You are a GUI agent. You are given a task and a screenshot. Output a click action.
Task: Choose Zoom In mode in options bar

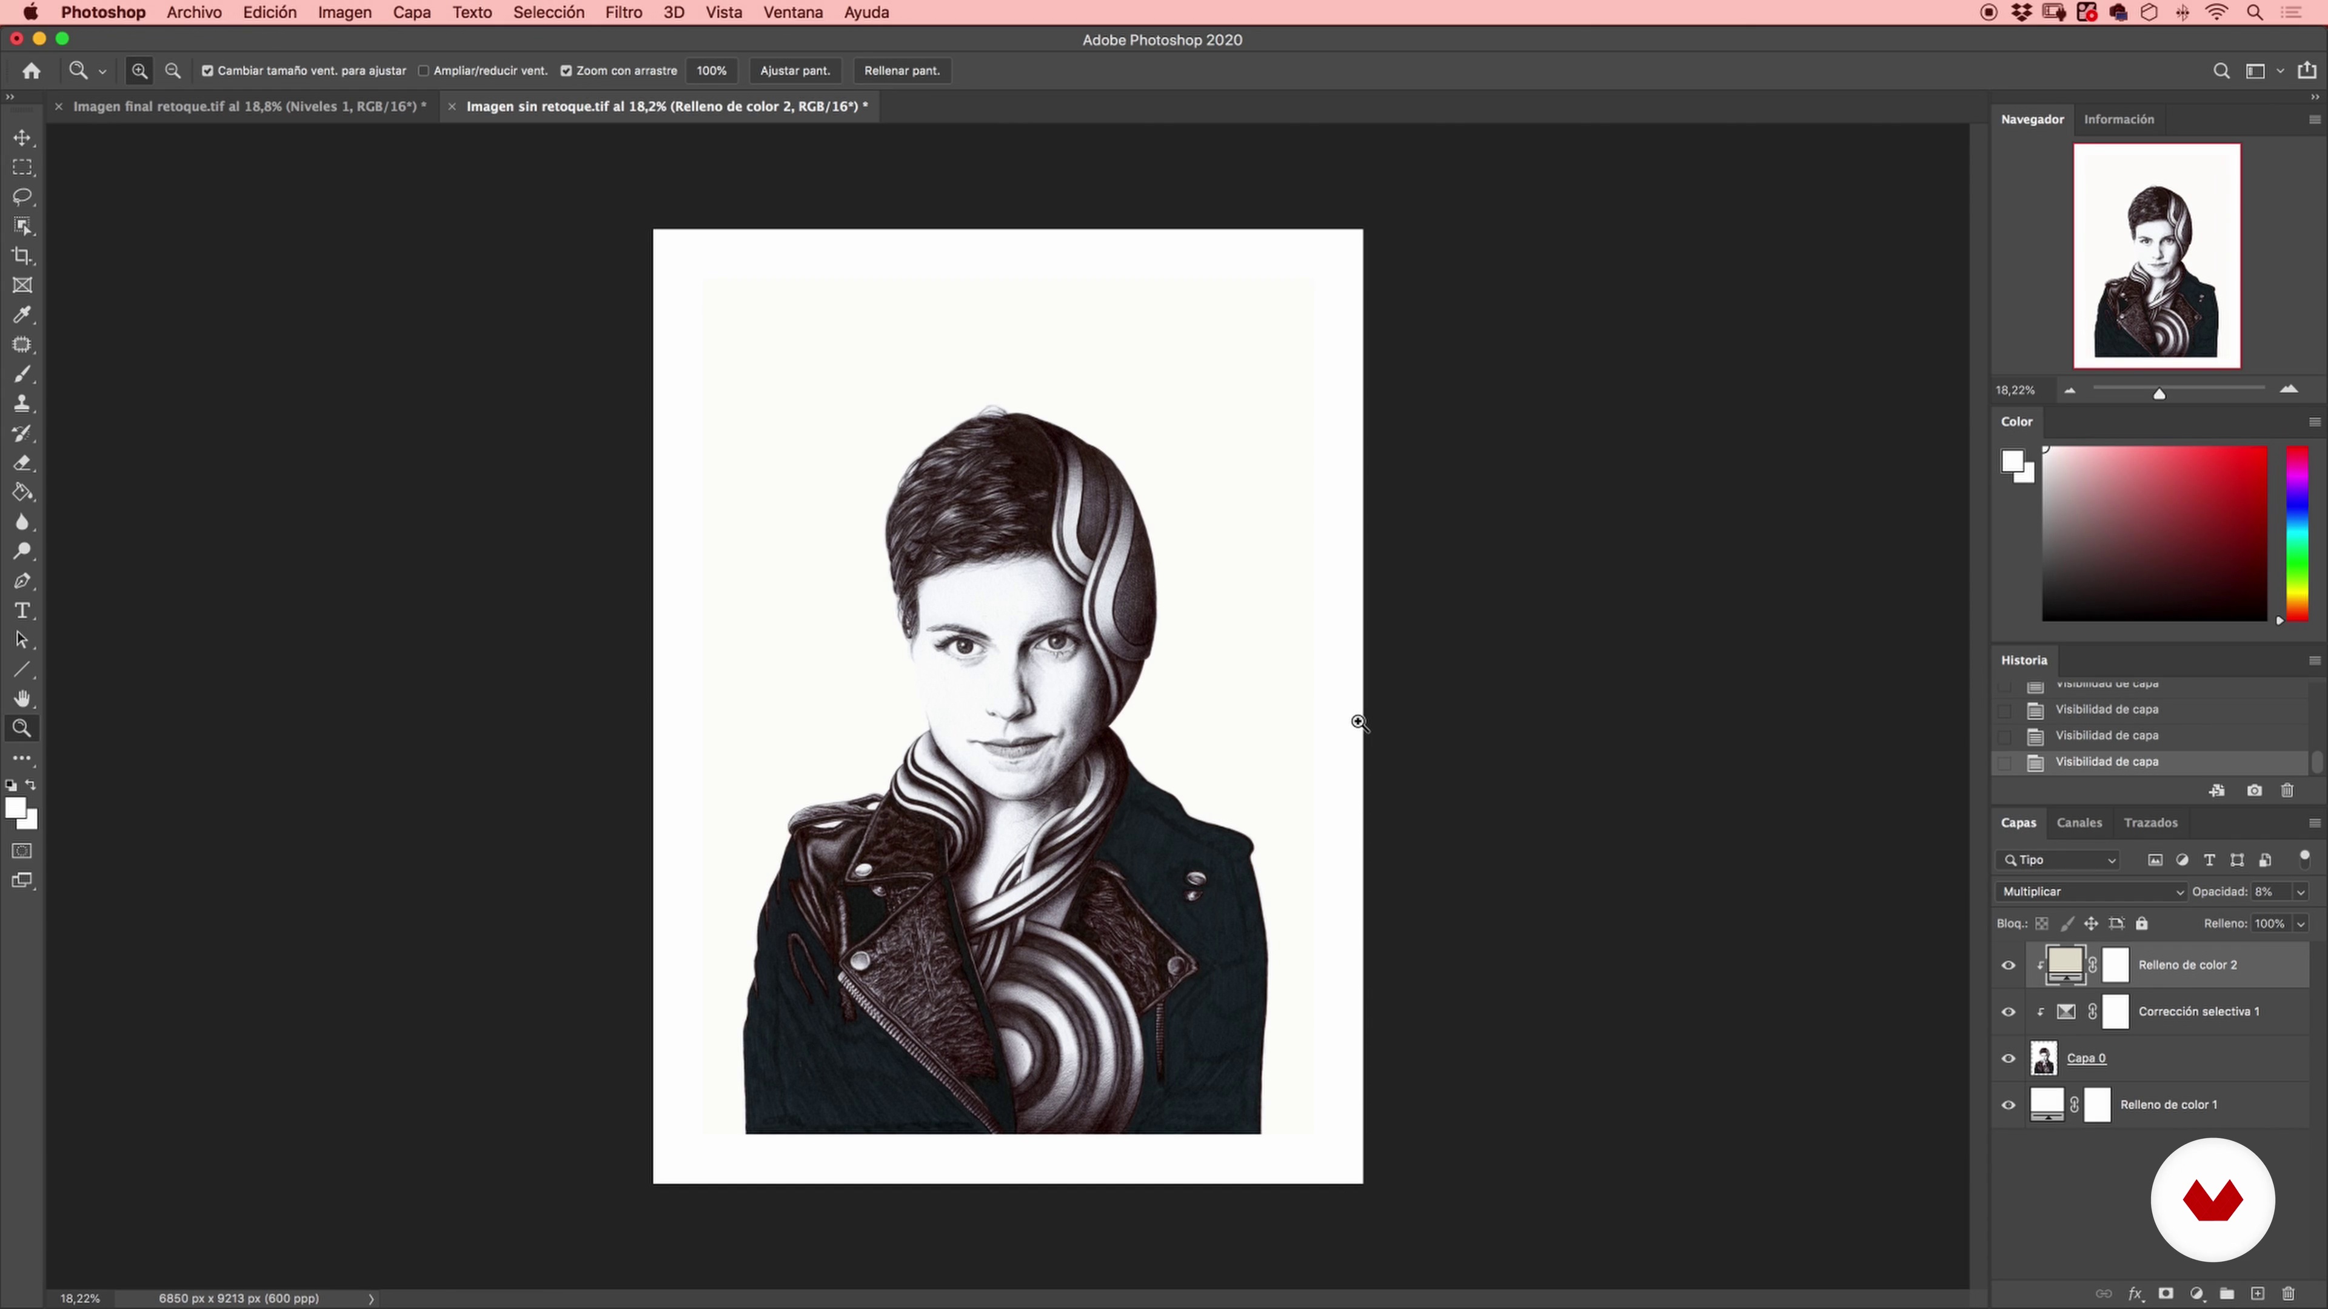[x=139, y=70]
